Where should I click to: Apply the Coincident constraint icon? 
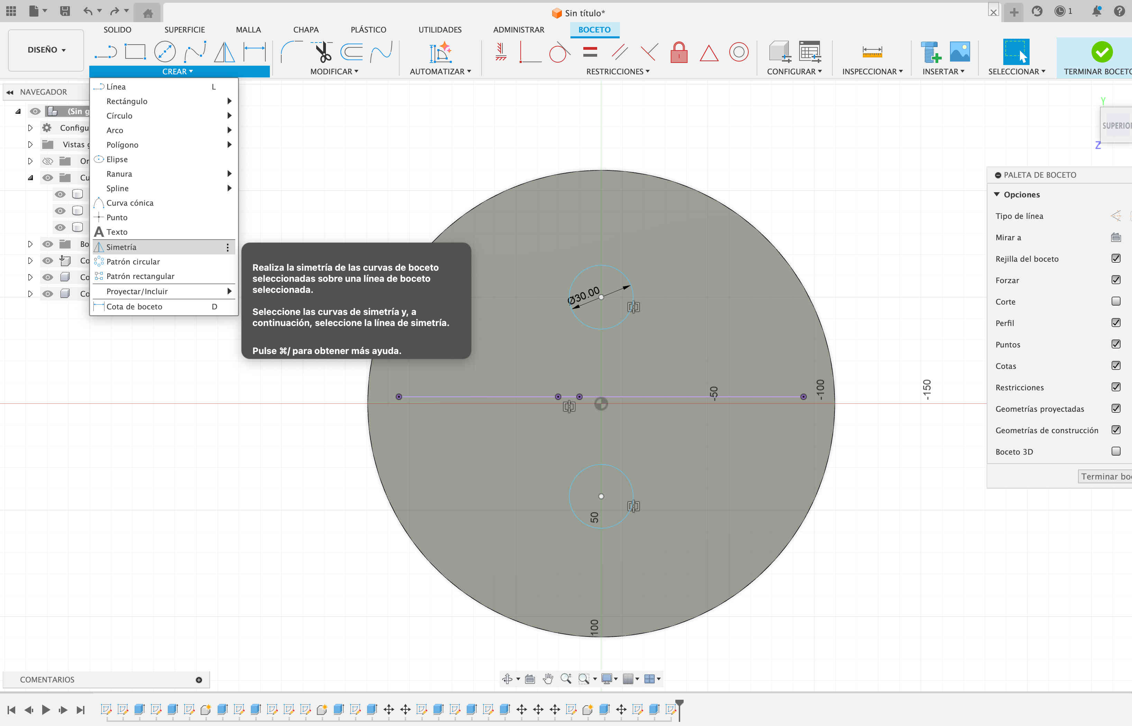coord(530,52)
